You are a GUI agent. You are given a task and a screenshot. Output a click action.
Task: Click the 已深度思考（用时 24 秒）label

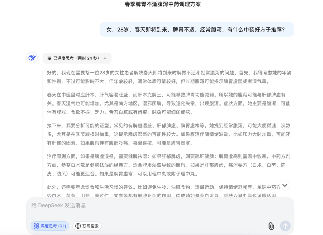click(x=76, y=58)
